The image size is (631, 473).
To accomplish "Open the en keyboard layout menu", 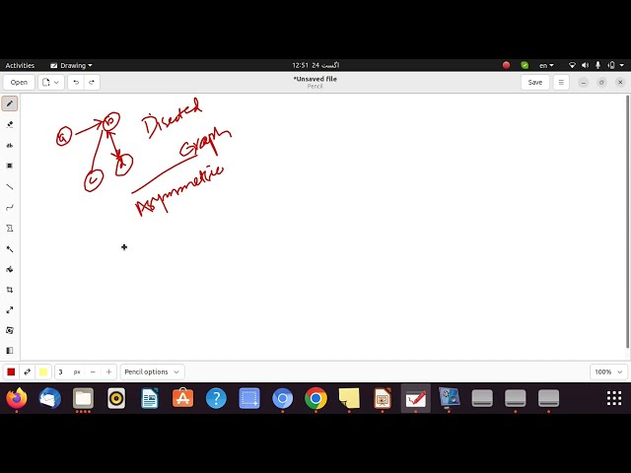I will (546, 65).
